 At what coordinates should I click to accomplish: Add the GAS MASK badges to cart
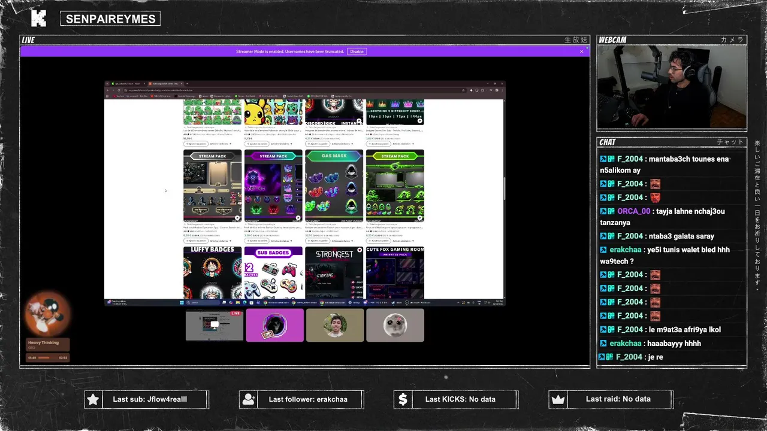317,241
